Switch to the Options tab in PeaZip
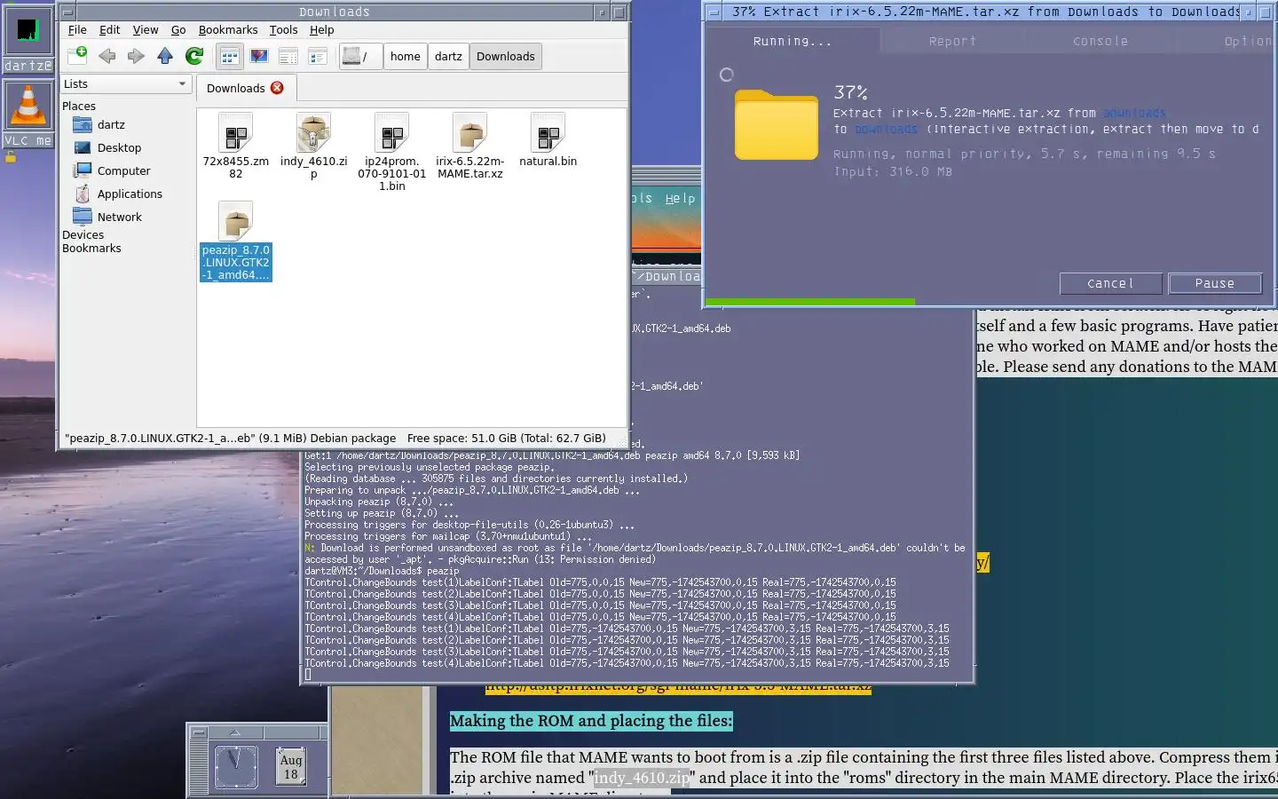This screenshot has width=1278, height=799. coord(1248,41)
